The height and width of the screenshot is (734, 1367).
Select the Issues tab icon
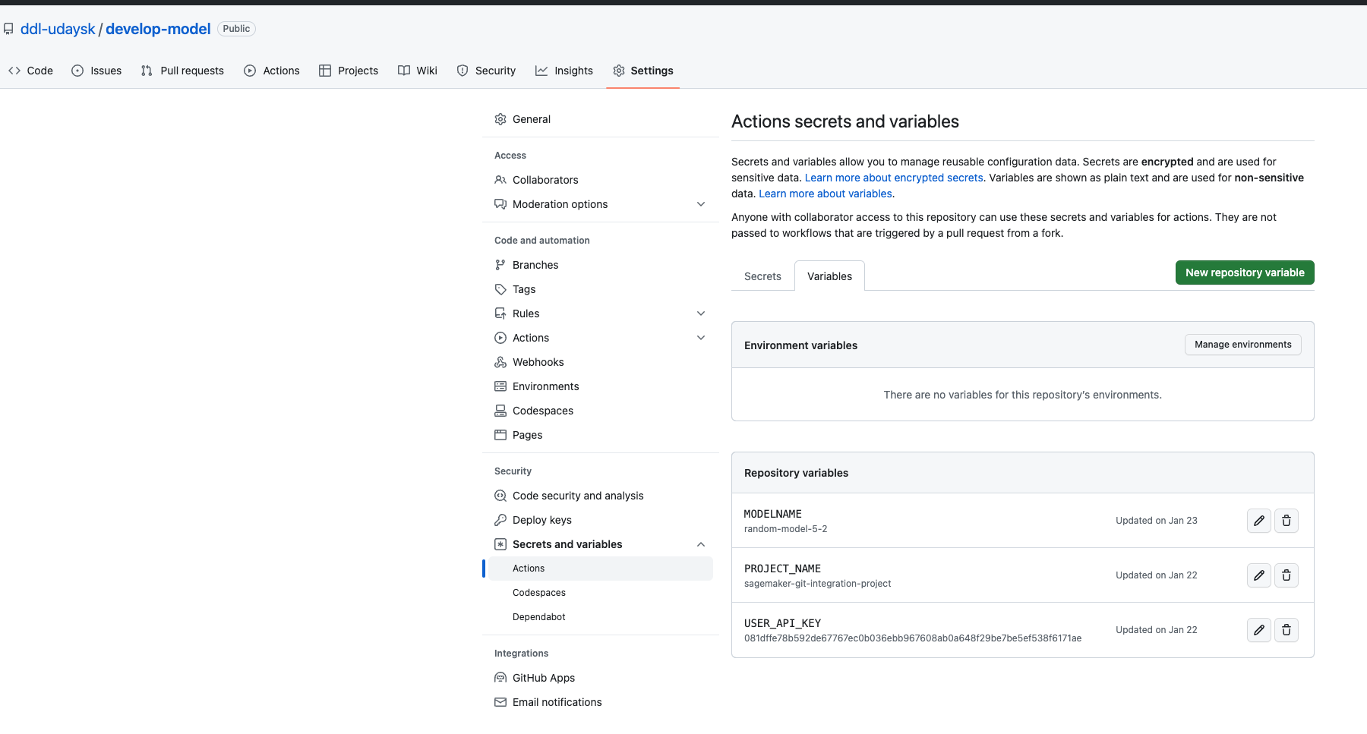(77, 71)
